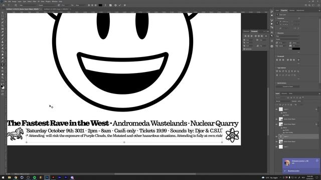
Task: Select the Eraser tool
Action: (3, 48)
